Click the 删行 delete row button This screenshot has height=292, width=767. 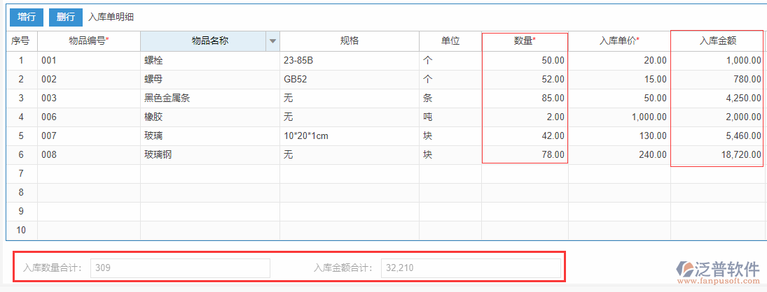pos(66,17)
